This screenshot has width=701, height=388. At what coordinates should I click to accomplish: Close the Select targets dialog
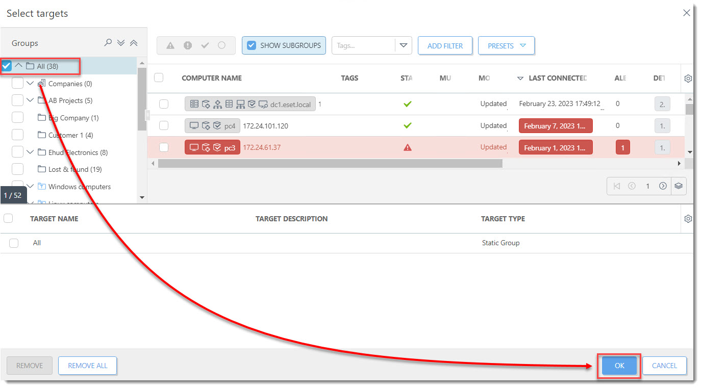click(687, 13)
